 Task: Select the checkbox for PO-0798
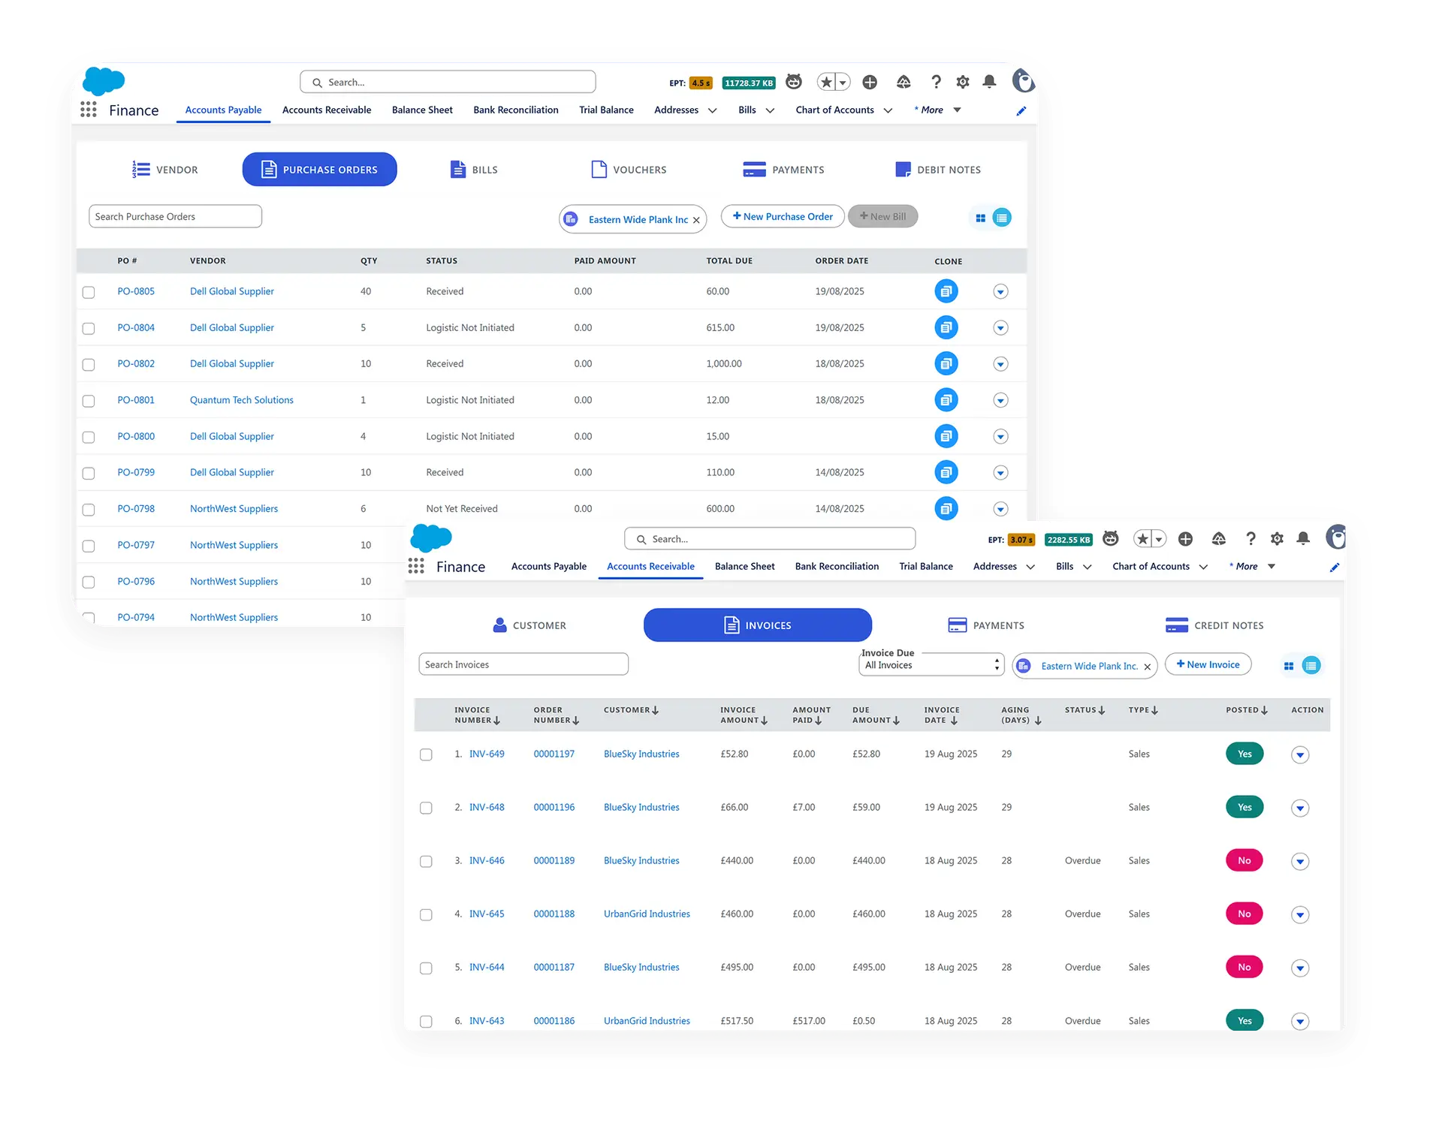click(89, 510)
